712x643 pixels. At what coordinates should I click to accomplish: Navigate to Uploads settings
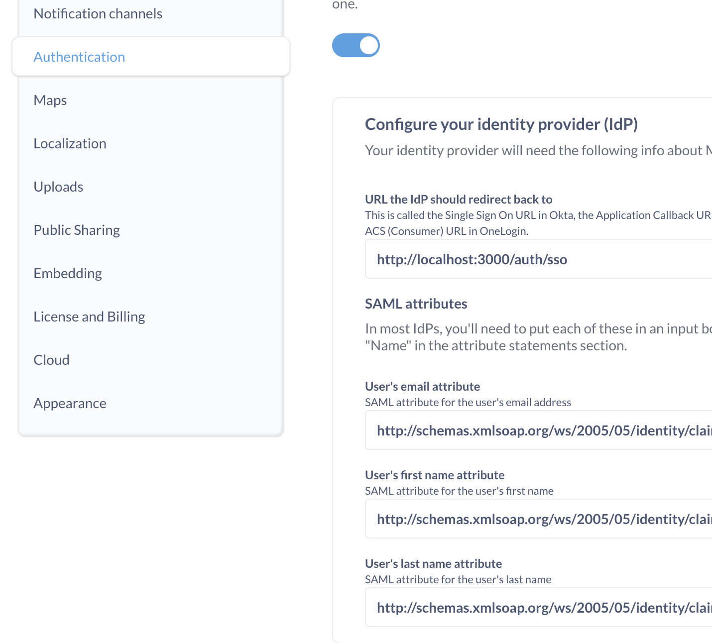coord(58,187)
